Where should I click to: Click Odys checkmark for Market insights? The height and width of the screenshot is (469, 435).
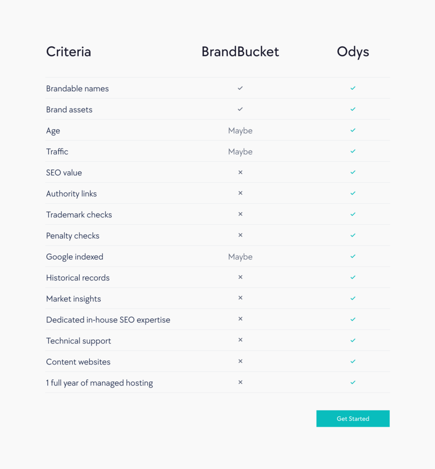353,298
